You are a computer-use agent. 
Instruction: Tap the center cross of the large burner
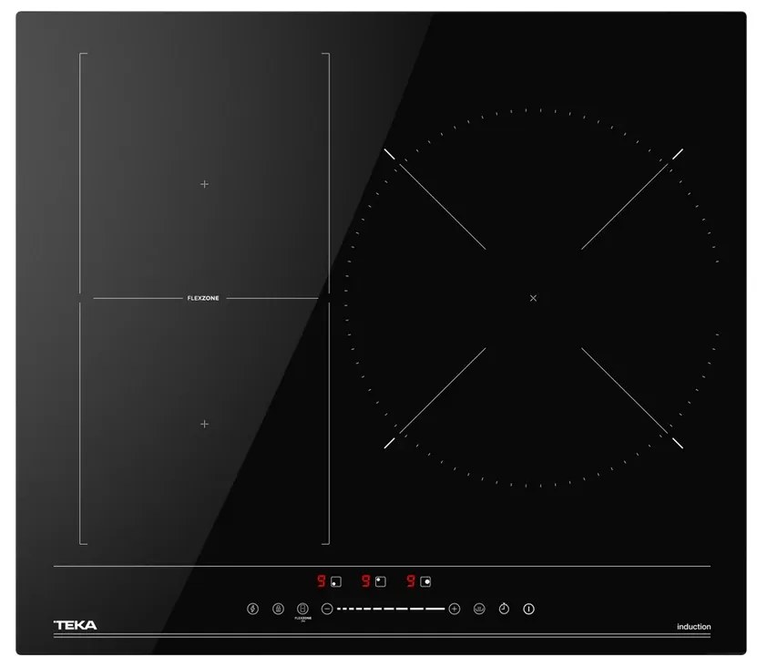533,298
